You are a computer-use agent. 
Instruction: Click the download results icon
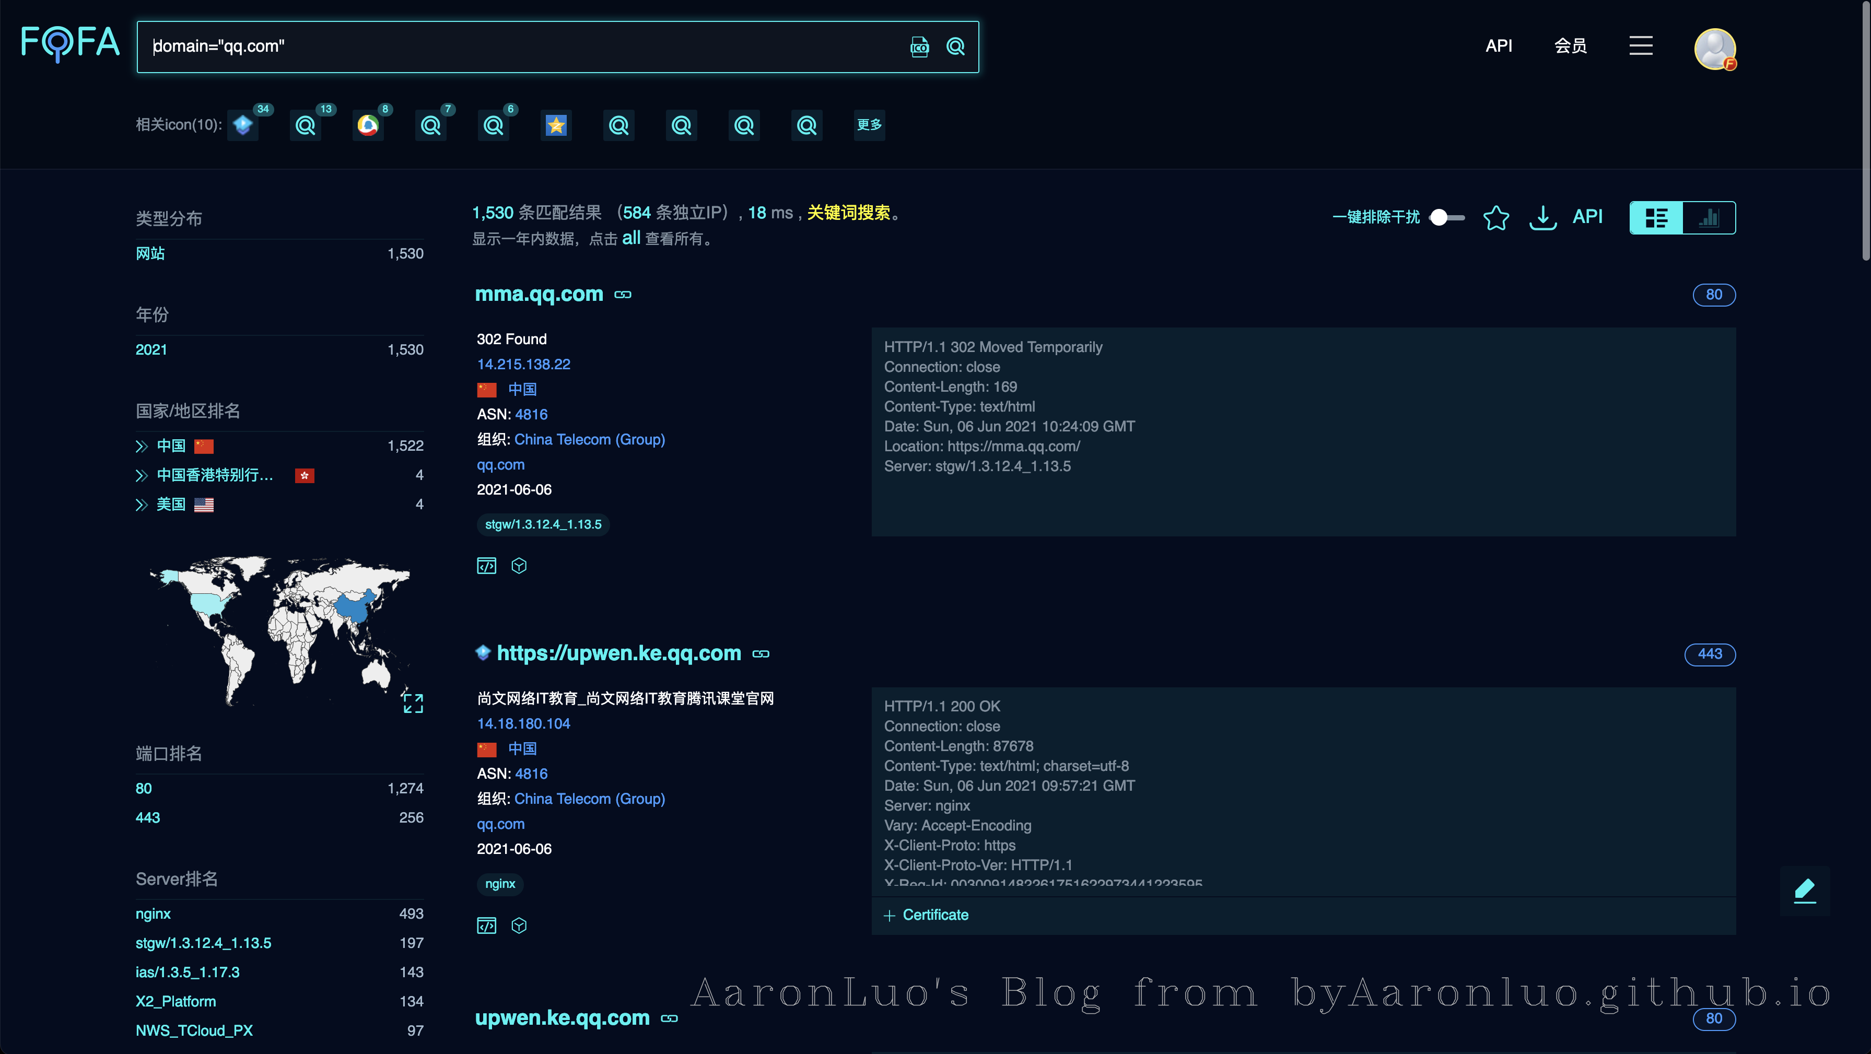pos(1542,217)
